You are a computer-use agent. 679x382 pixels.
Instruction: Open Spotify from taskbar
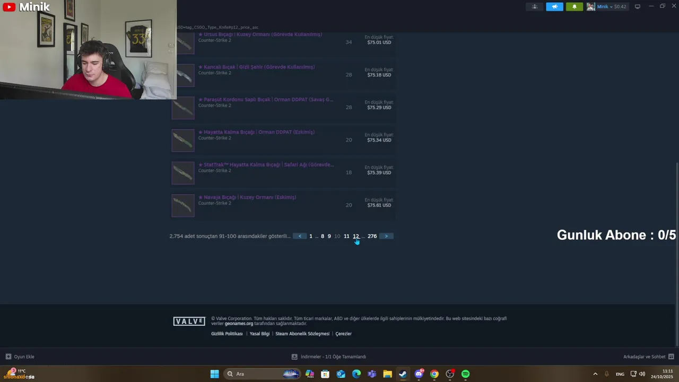(x=466, y=374)
